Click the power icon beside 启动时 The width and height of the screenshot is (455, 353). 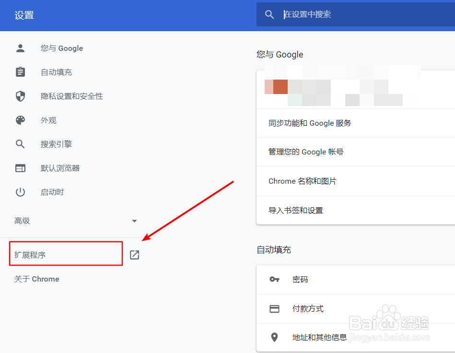(20, 192)
